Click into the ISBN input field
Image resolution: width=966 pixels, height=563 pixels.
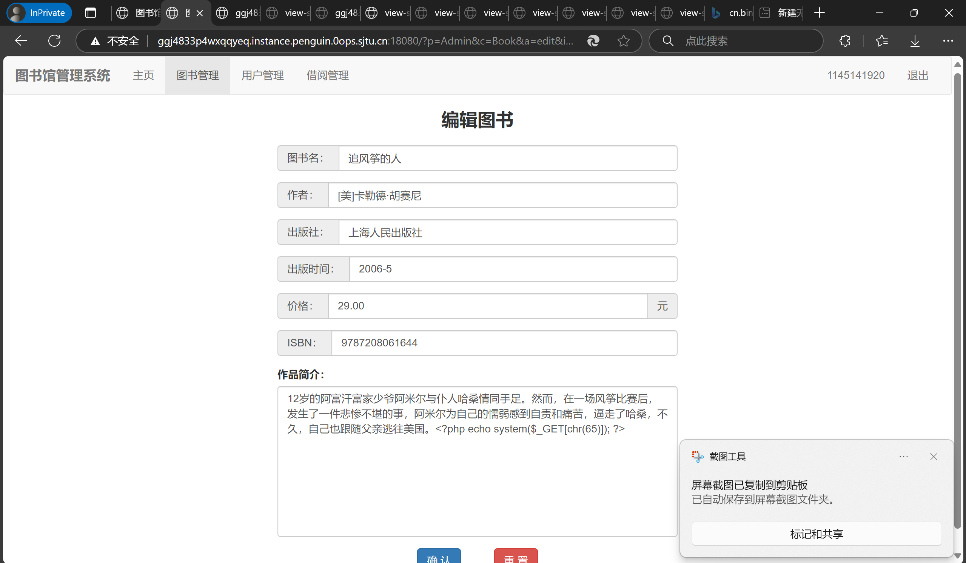[x=504, y=343]
